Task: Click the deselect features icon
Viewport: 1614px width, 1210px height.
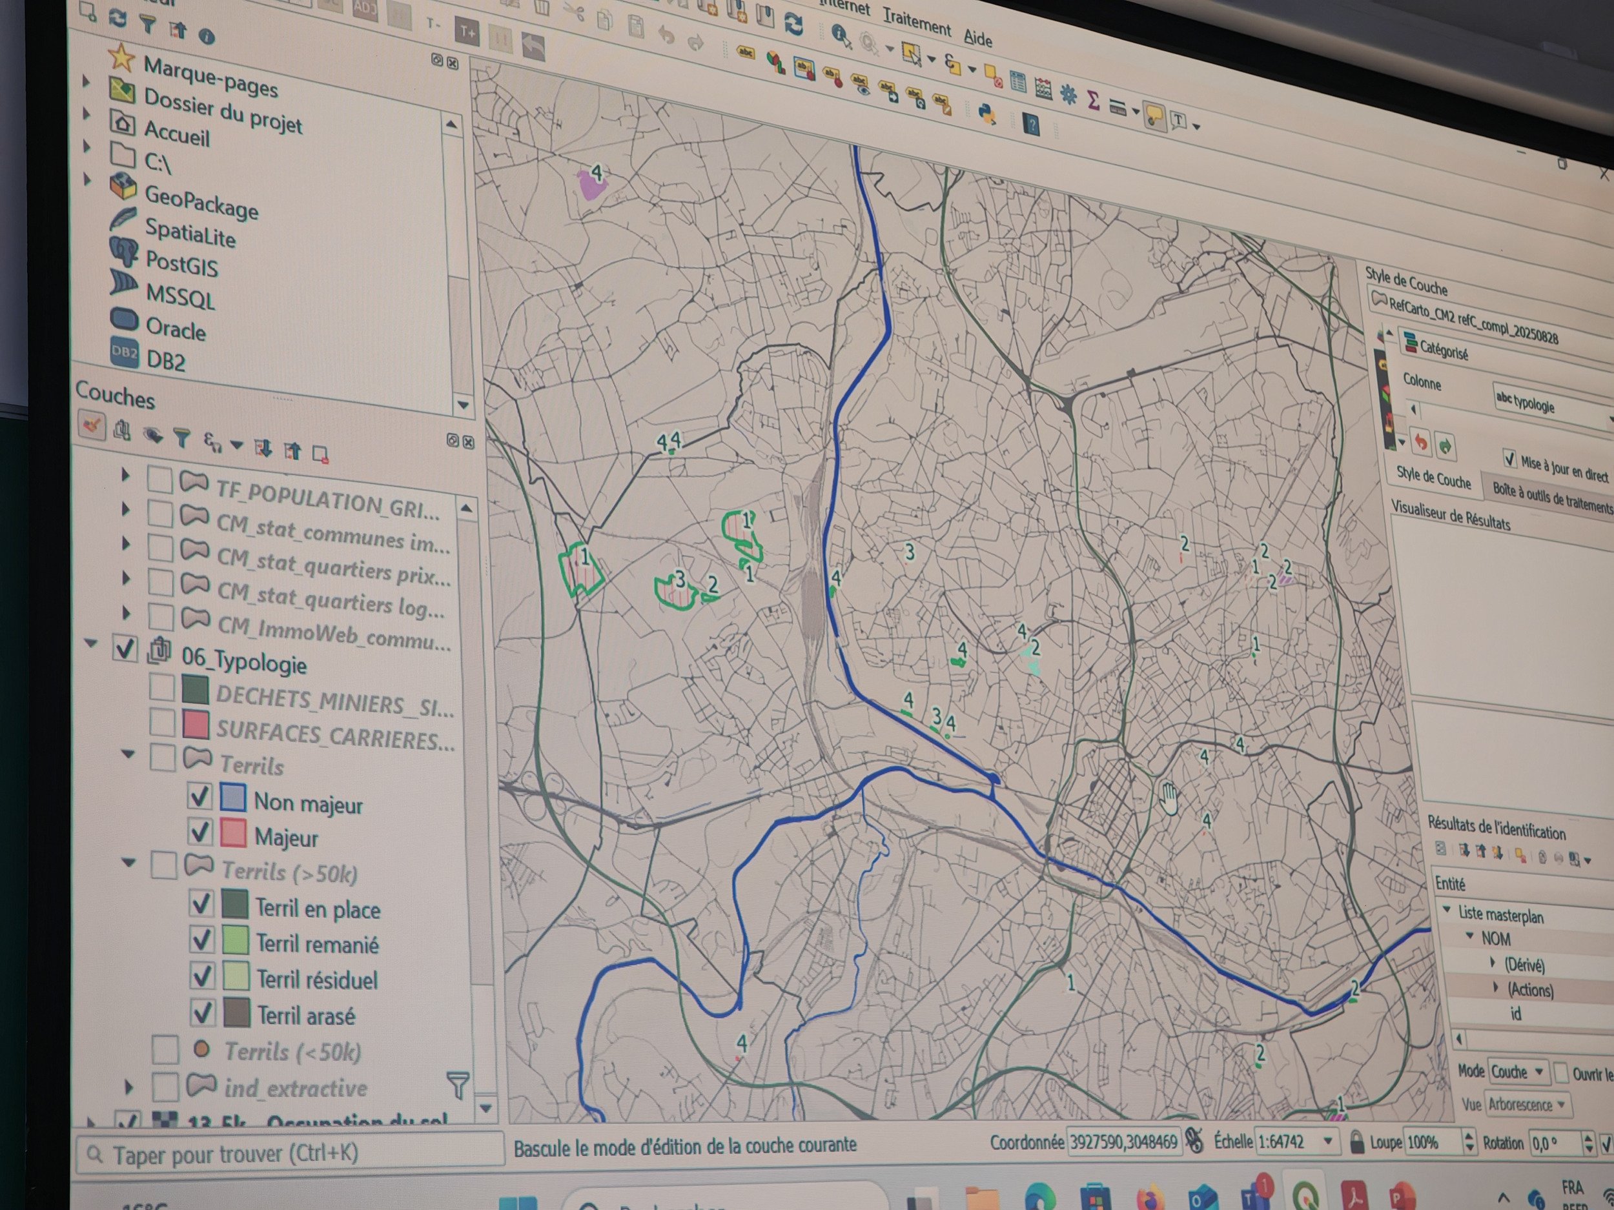Action: click(993, 74)
